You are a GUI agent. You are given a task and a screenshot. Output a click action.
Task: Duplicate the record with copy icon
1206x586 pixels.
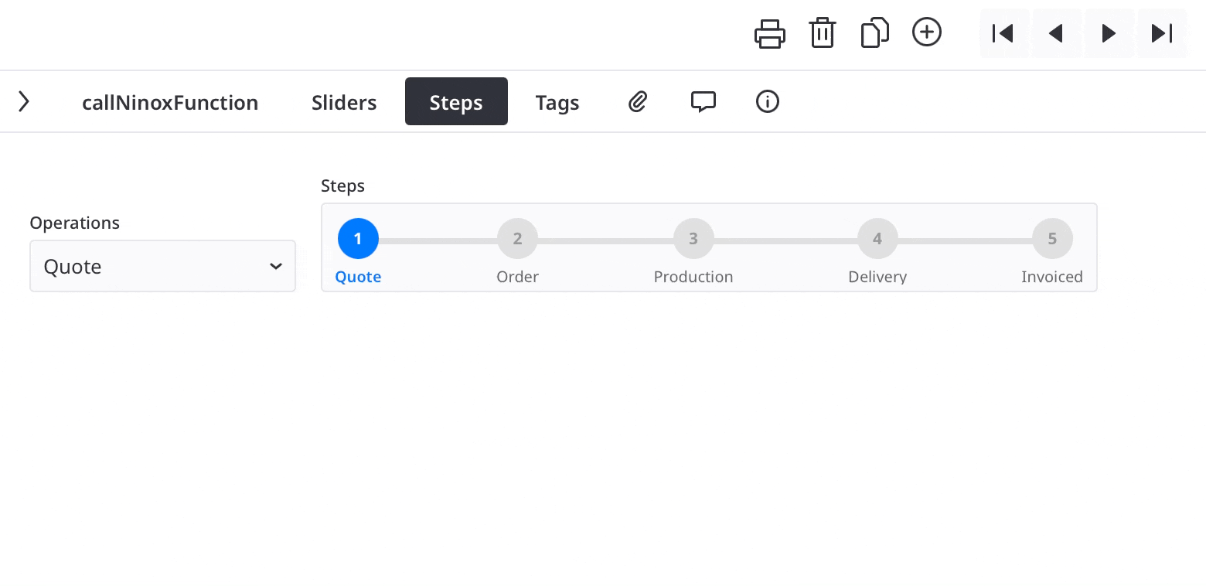point(874,33)
